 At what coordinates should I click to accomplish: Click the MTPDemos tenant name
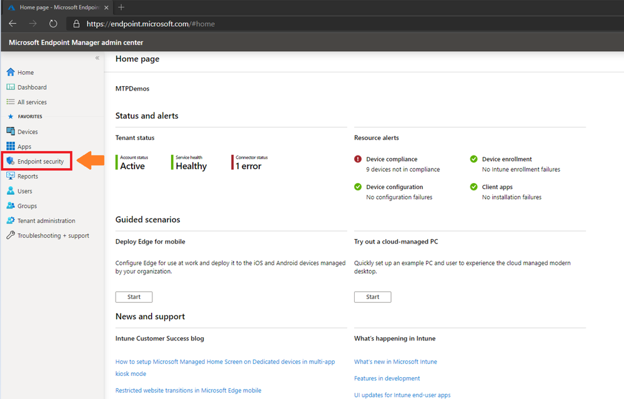pyautogui.click(x=132, y=89)
